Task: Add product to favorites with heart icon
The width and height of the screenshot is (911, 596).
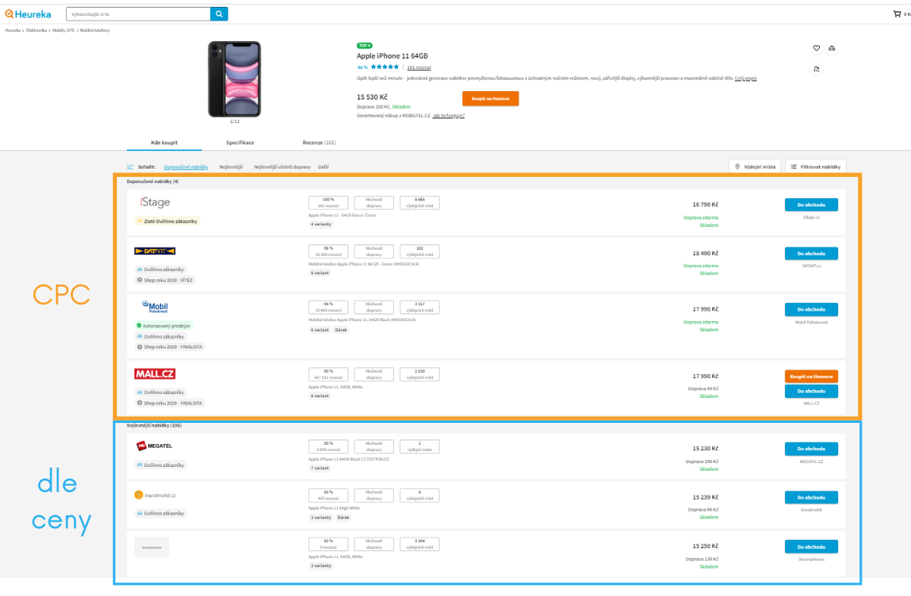Action: 817,49
